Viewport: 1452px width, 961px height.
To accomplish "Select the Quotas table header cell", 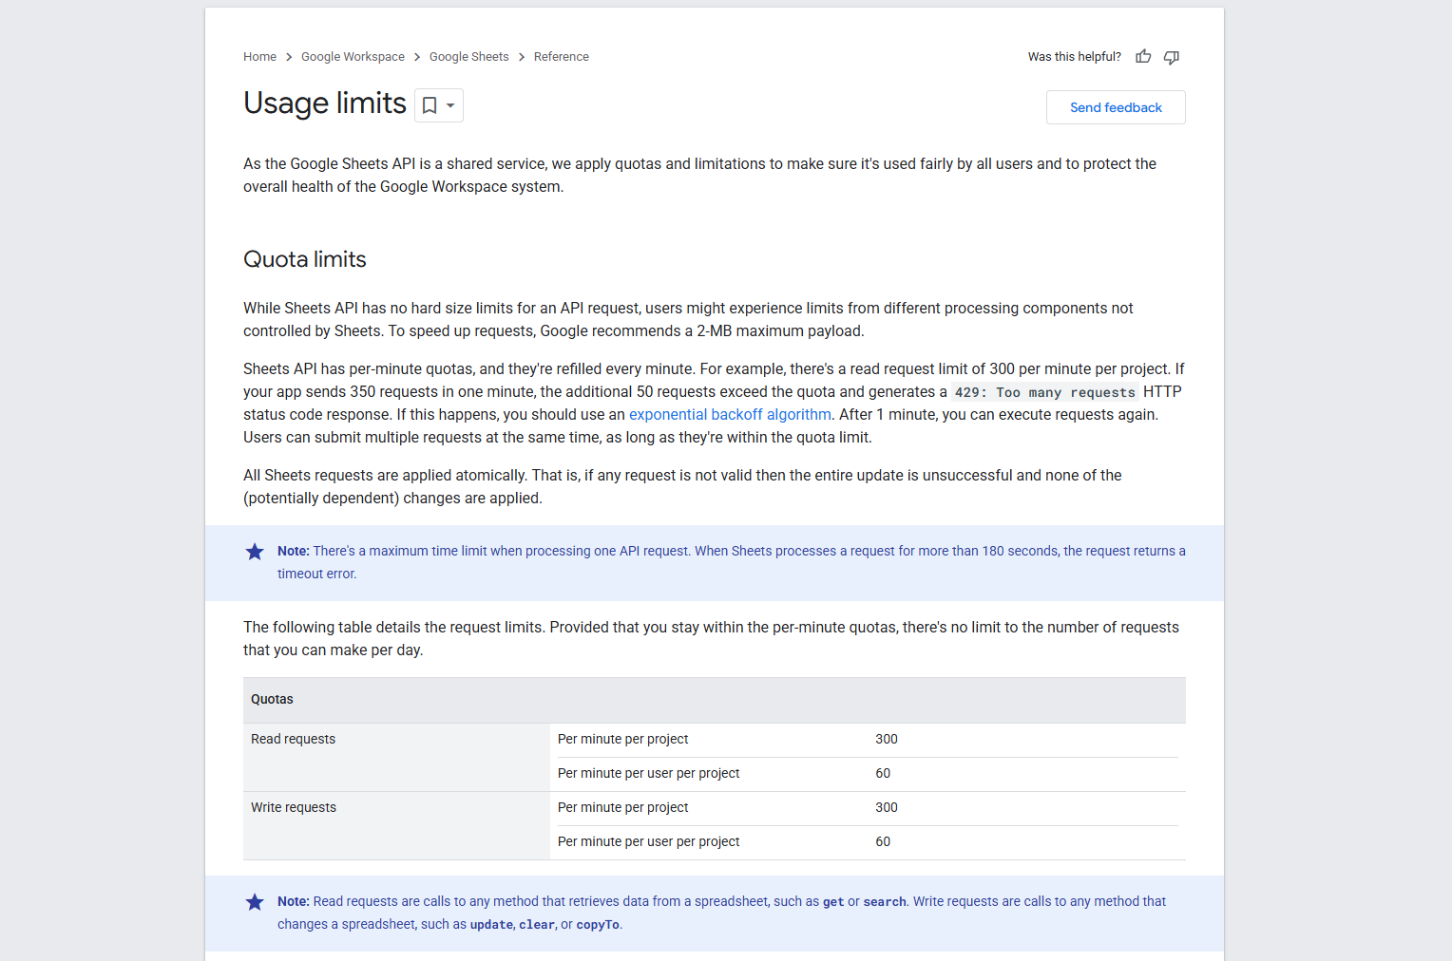I will point(272,700).
